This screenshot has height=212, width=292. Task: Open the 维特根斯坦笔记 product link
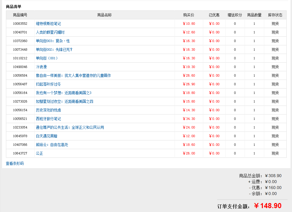coord(48,24)
